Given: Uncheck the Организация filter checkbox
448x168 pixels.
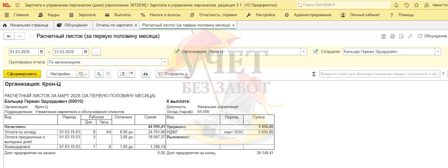Looking at the screenshot, I should point(177,51).
